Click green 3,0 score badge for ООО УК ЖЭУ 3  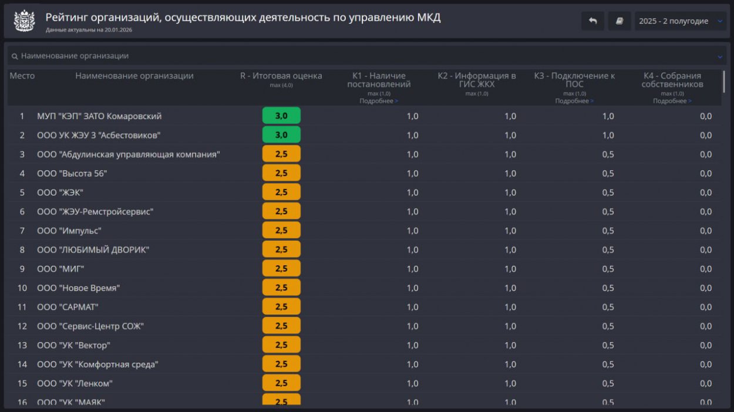coord(281,135)
